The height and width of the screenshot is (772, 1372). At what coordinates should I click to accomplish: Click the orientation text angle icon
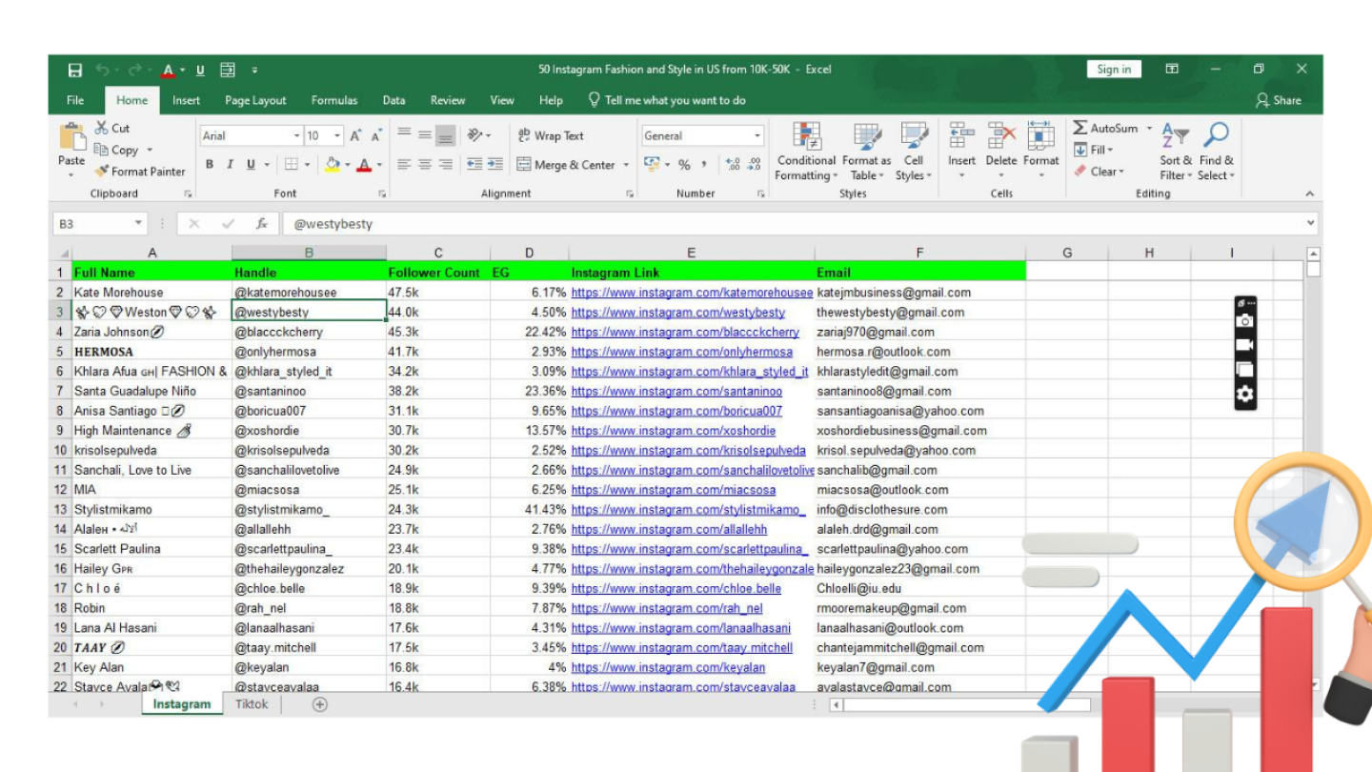coord(474,135)
